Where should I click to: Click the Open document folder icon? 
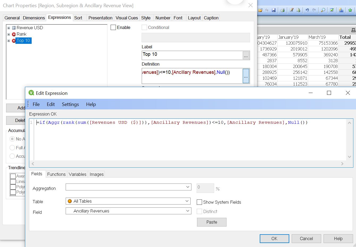pyautogui.click(x=260, y=10)
